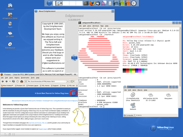Open the terminal window's title menu dropdown arrow
Screen dimensions: 183x137
[174, 23]
